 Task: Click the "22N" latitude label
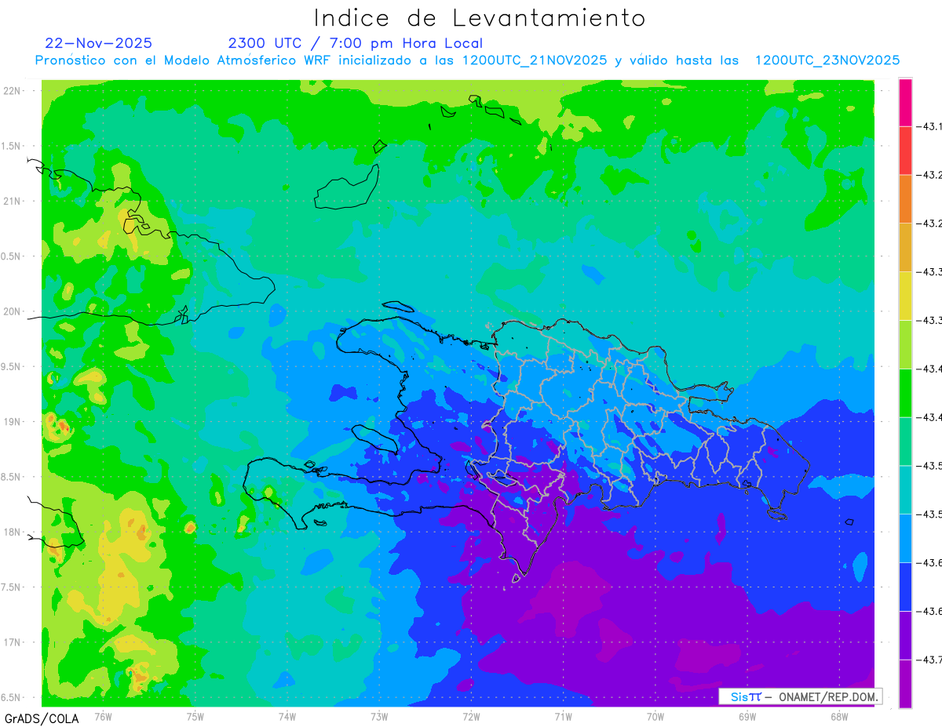(x=12, y=91)
